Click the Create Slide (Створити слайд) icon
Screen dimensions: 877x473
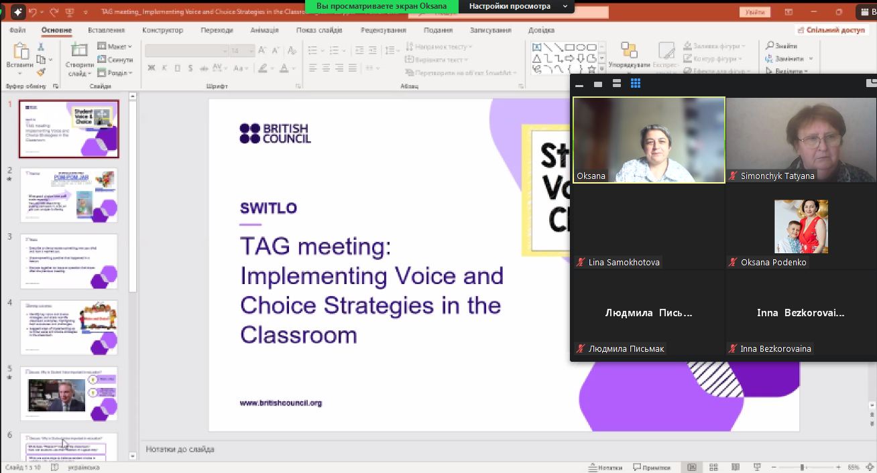(x=79, y=51)
